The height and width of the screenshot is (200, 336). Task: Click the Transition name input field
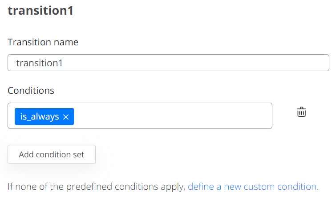pyautogui.click(x=168, y=63)
